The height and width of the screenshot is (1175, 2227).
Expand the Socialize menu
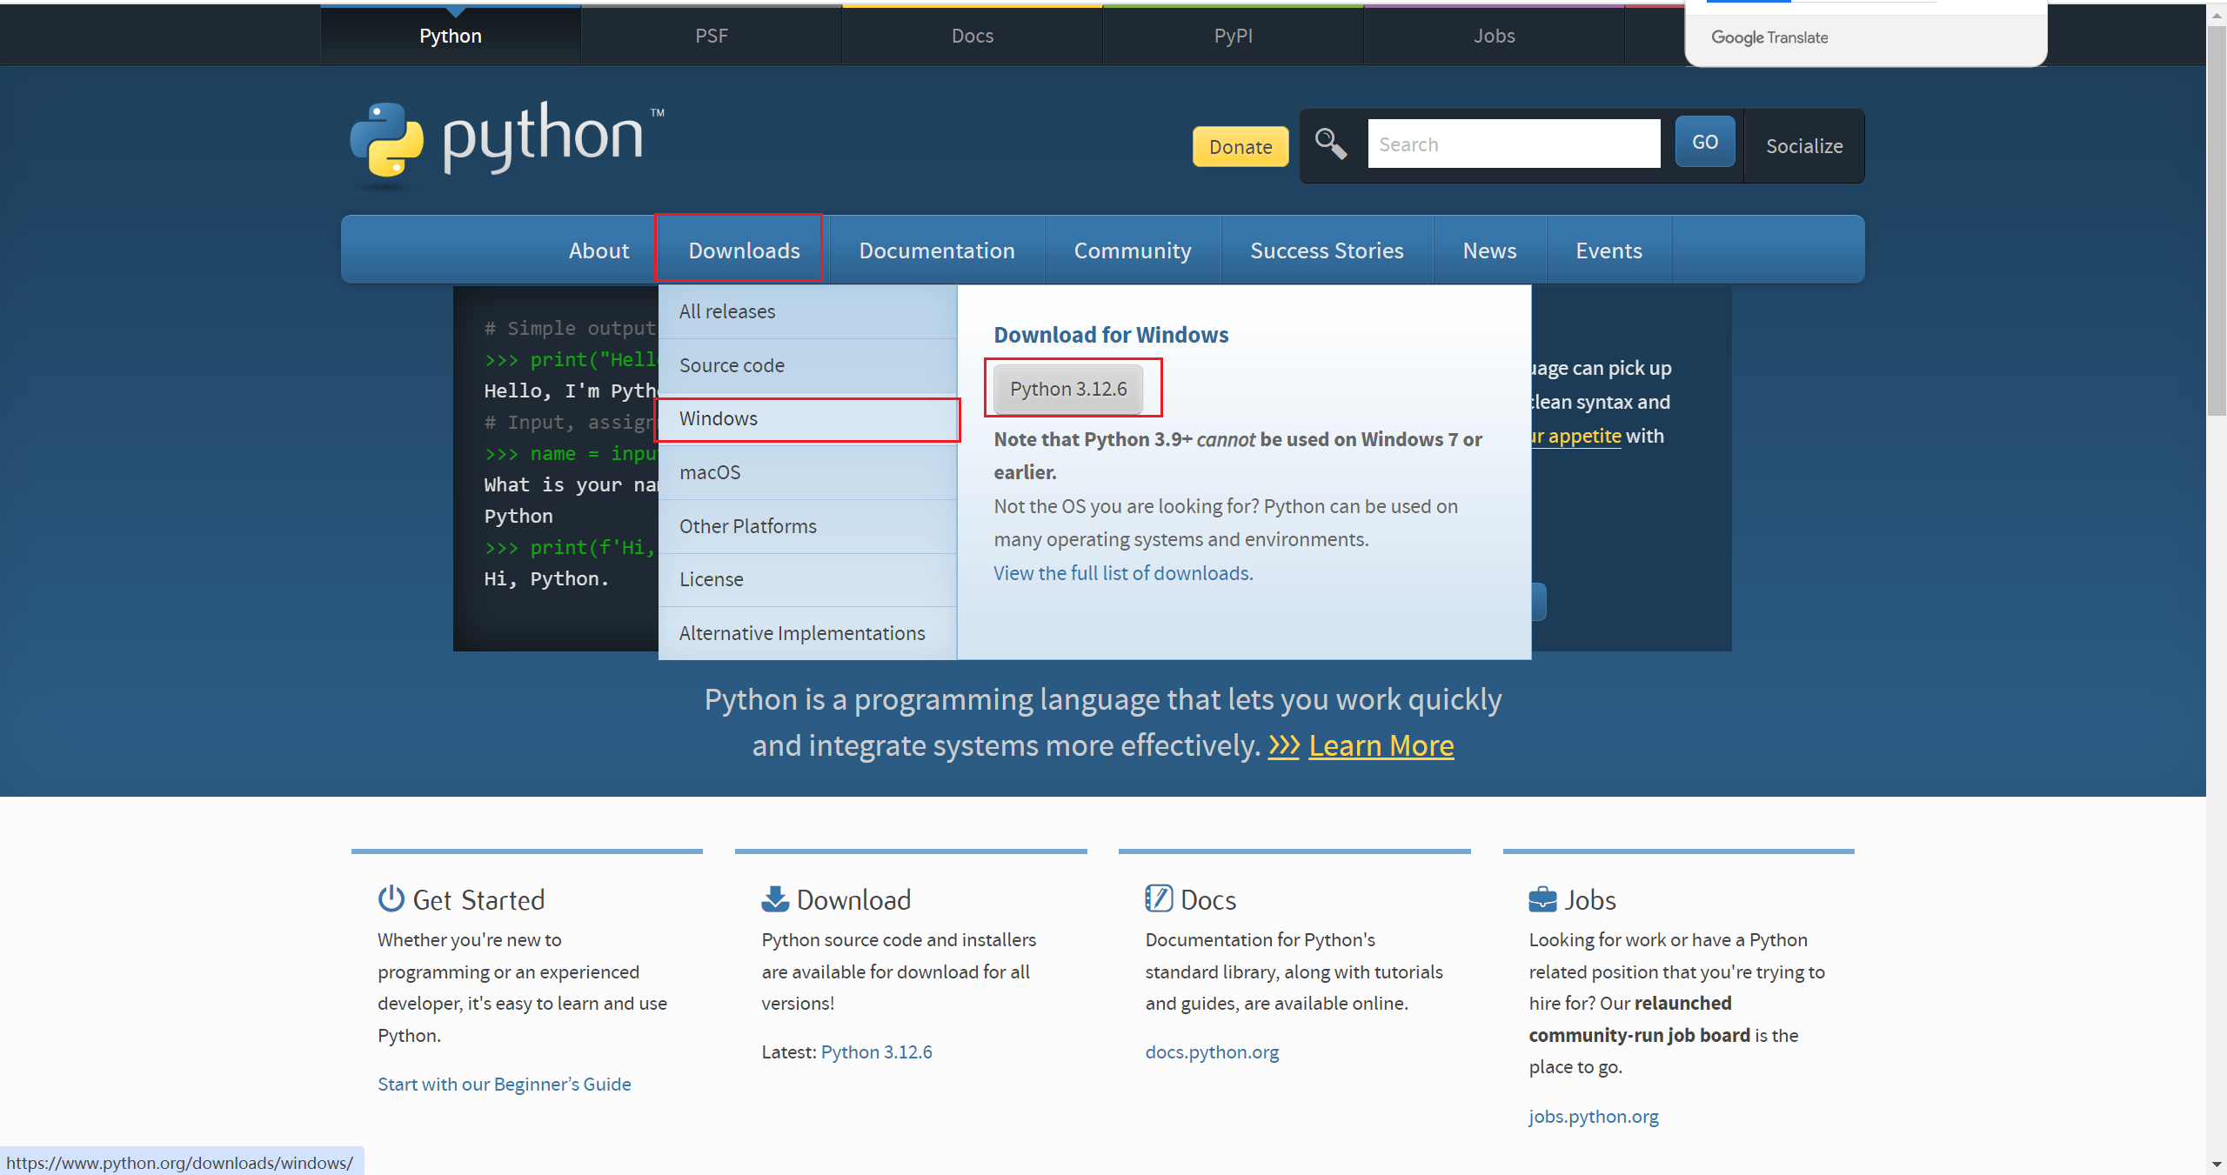[1804, 146]
